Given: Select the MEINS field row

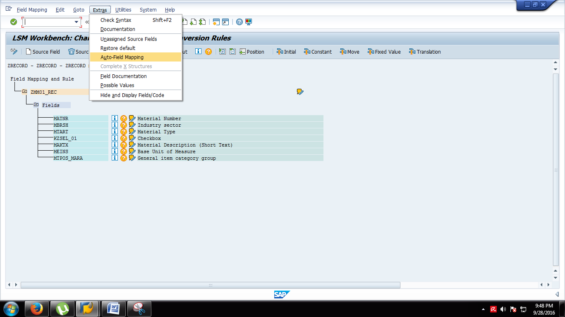Looking at the screenshot, I should click(81, 151).
